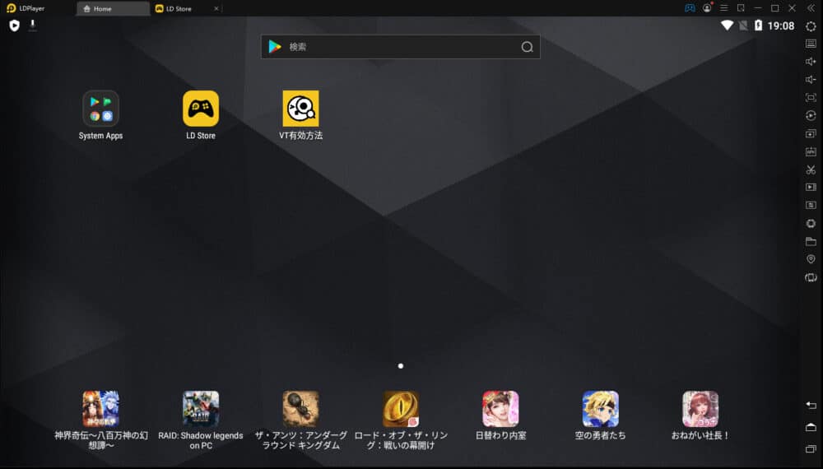The height and width of the screenshot is (469, 823).
Task: Close the LD Store tab
Action: 216,9
